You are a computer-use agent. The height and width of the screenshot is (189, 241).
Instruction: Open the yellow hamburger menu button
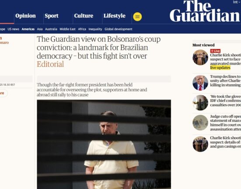pos(137,17)
